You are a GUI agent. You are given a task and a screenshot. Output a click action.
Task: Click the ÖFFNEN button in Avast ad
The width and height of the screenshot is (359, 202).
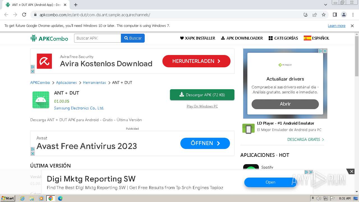coord(205,143)
